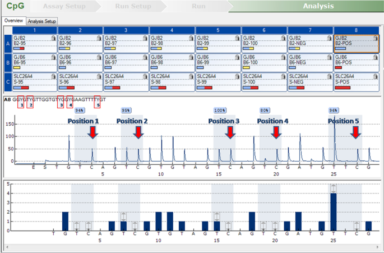Go to the Run workflow step
Image resolution: width=384 pixels, height=253 pixels.
click(198, 6)
